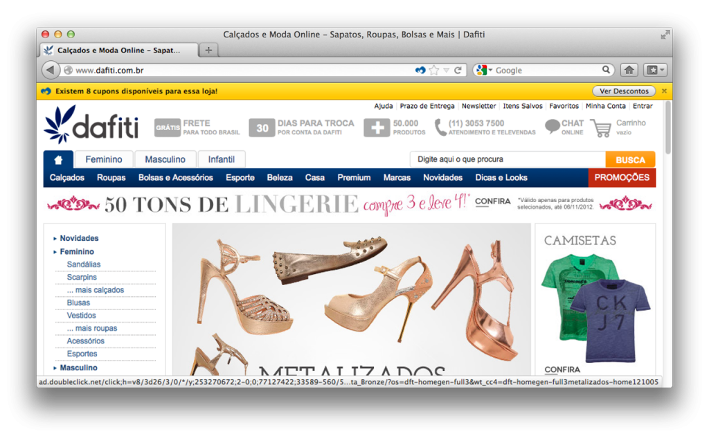Open a new tab with the plus button
Screen dimensions: 709x443
[208, 50]
